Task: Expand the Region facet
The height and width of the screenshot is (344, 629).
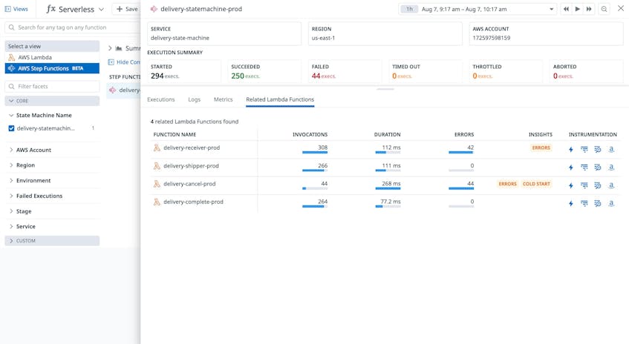Action: point(11,165)
